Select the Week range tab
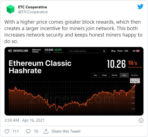Viewport: 148px width, 137px height. [104, 75]
